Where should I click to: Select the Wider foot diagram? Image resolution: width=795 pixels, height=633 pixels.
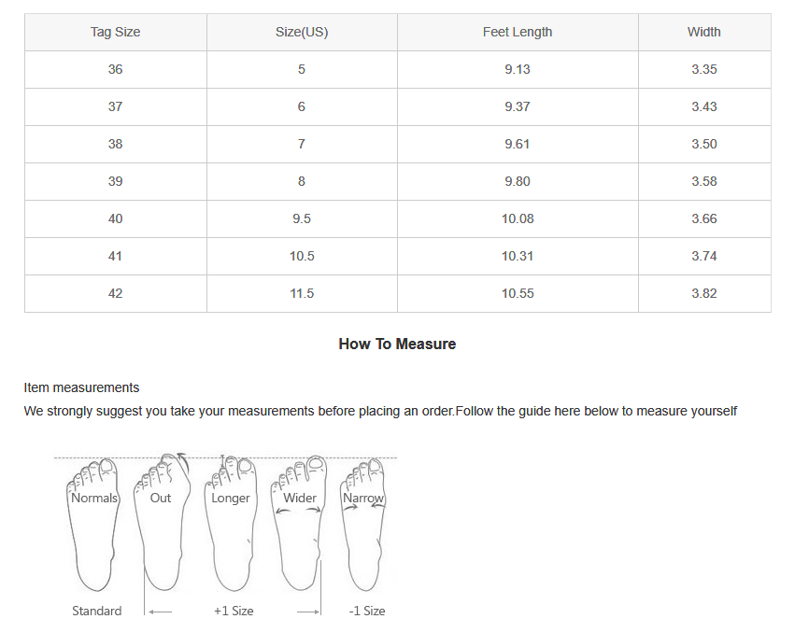[x=299, y=523]
